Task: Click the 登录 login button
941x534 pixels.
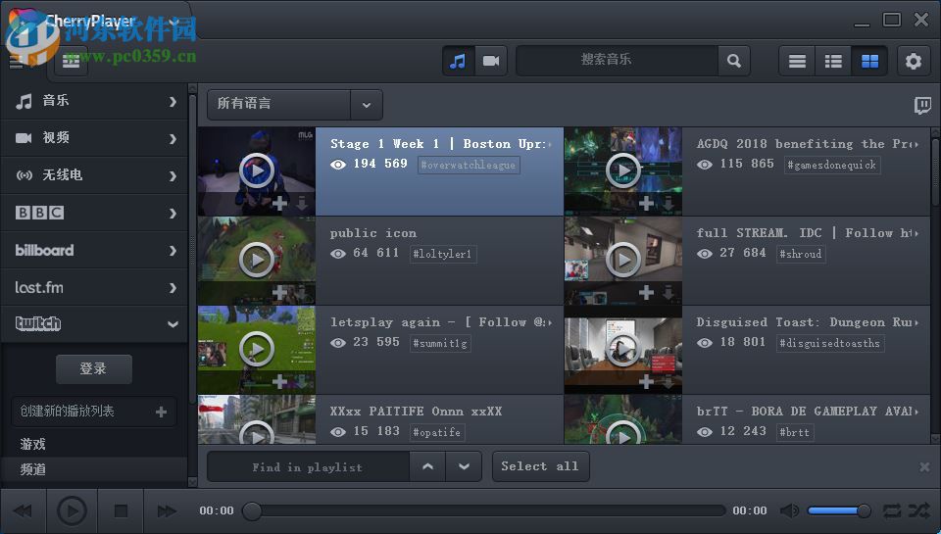Action: click(x=94, y=368)
